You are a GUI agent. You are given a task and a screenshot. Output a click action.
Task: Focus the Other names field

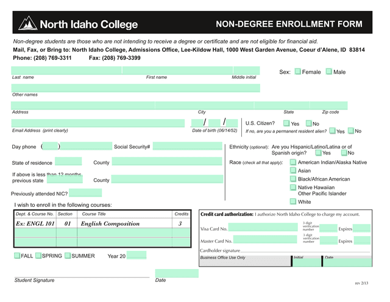pyautogui.click(x=135, y=88)
